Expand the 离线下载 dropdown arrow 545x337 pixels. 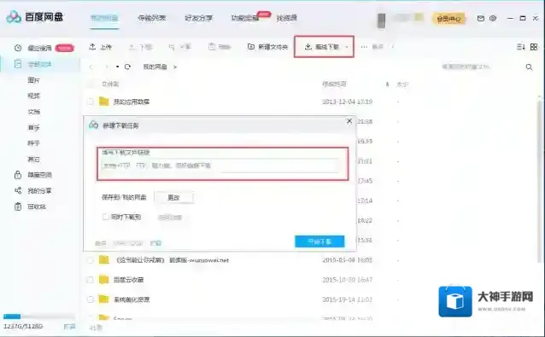pos(347,47)
